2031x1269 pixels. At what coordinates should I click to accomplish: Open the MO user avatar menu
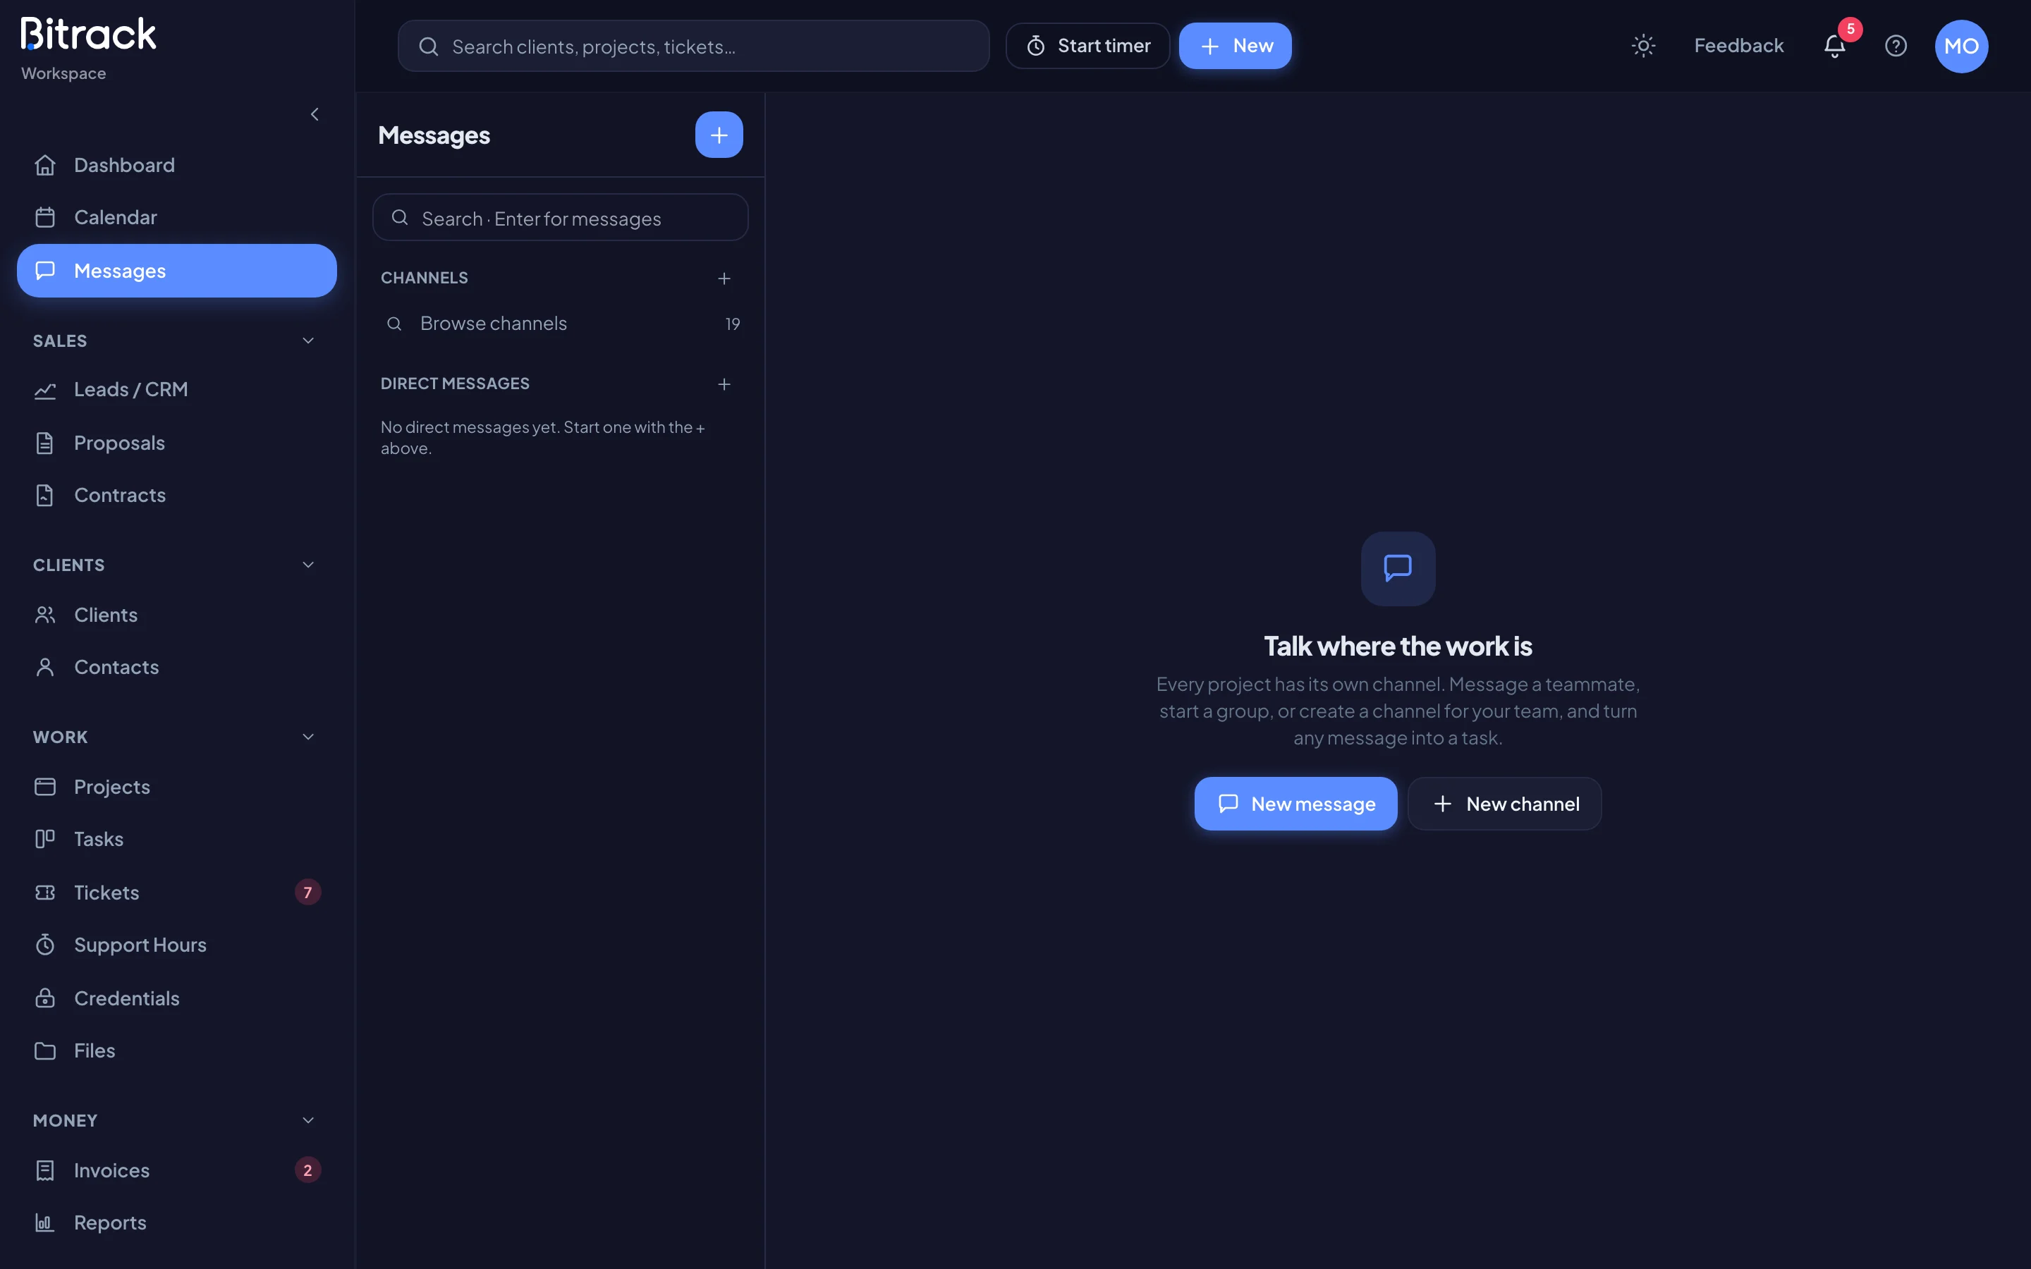(1961, 46)
